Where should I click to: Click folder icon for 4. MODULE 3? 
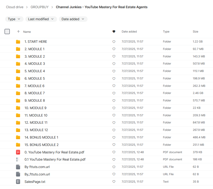pos(18,64)
